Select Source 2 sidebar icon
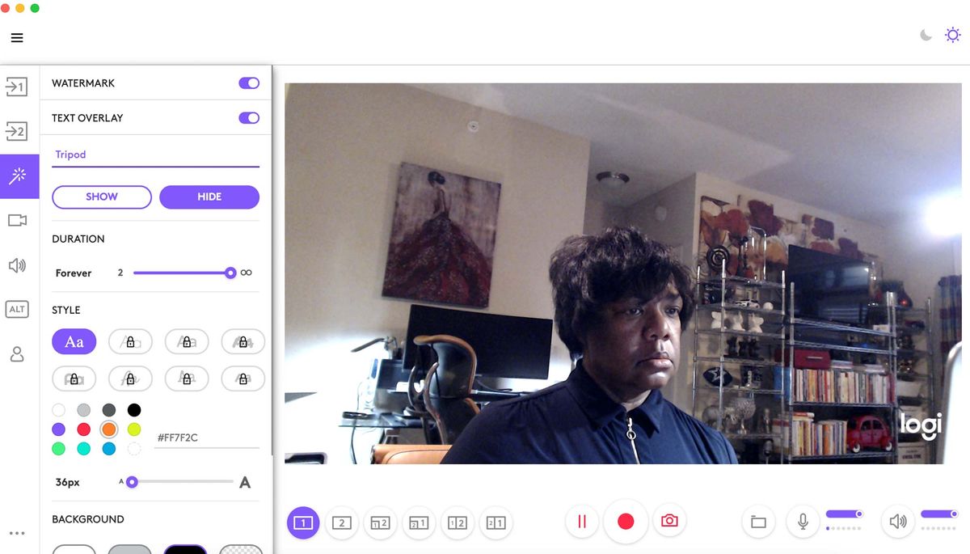This screenshot has width=970, height=554. 17,131
